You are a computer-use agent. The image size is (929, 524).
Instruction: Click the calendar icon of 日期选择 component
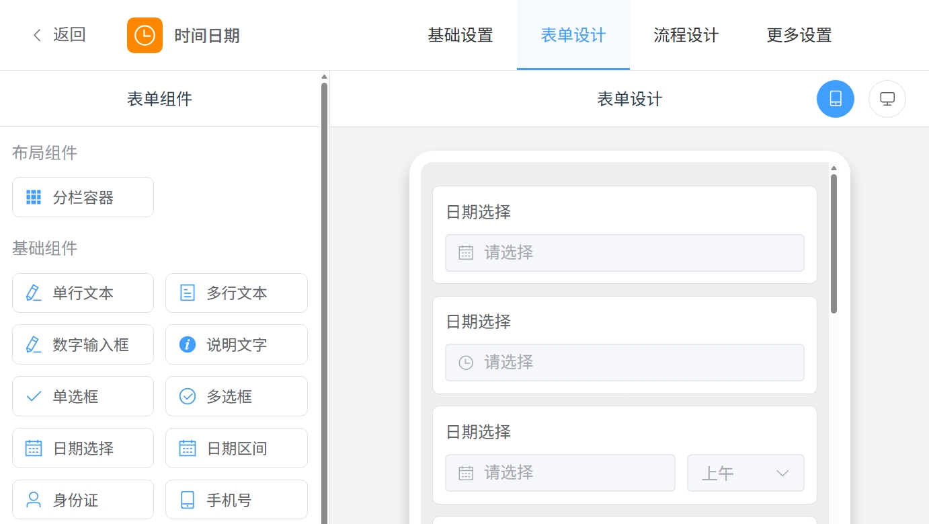(x=34, y=448)
